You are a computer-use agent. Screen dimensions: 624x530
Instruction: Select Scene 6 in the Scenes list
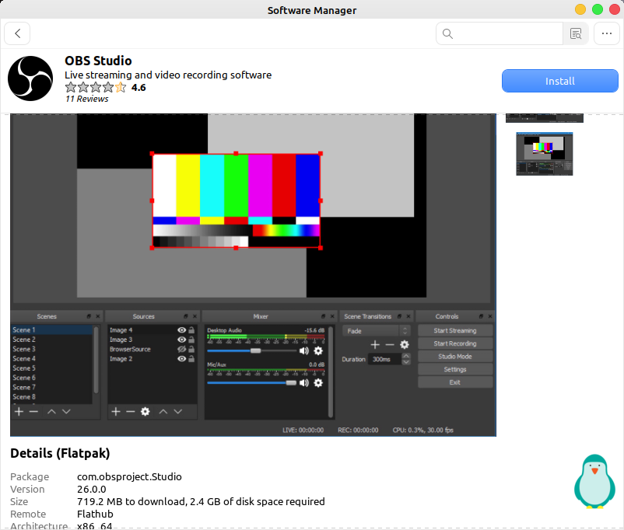[51, 378]
